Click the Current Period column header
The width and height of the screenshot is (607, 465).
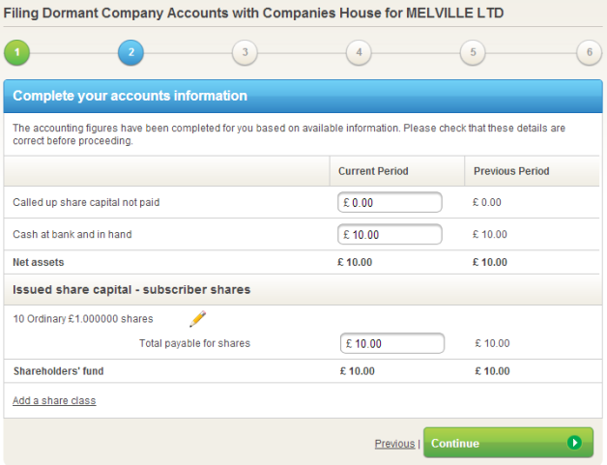373,171
